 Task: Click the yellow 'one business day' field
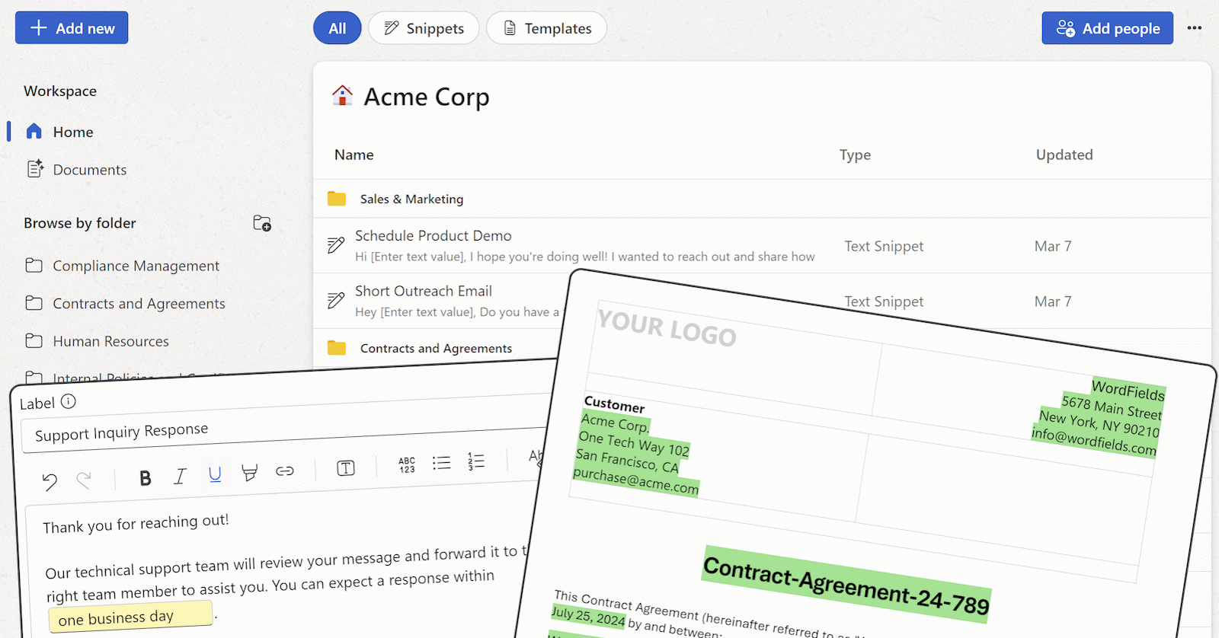pyautogui.click(x=130, y=617)
